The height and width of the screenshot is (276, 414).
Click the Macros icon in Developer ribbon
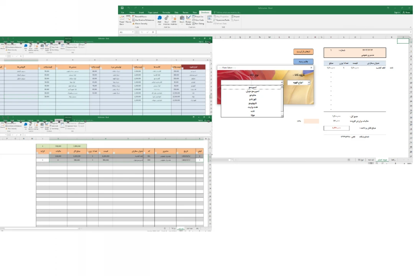coord(129,21)
